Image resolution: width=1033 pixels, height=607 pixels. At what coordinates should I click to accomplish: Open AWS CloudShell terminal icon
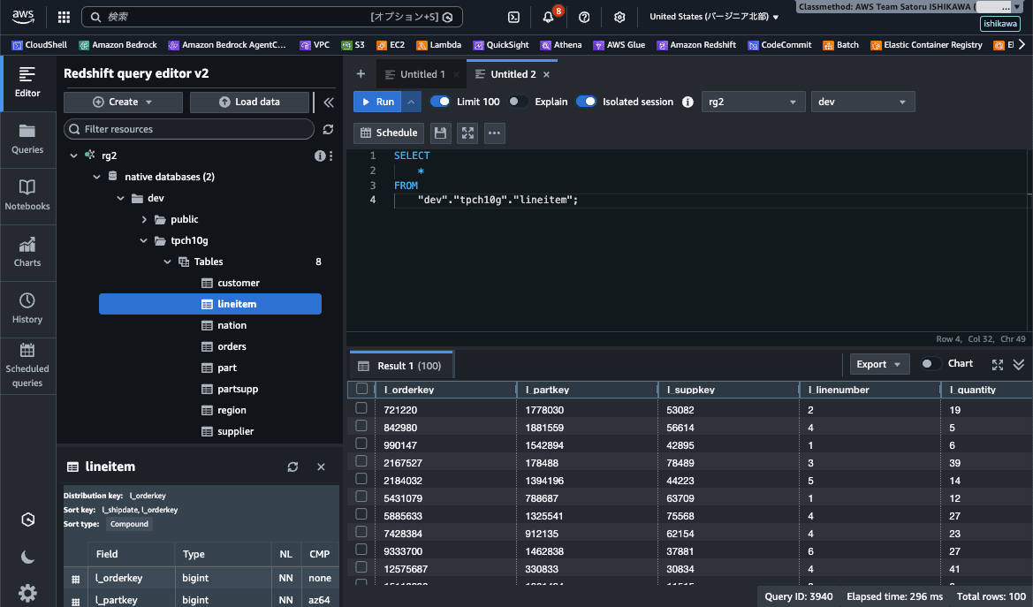[514, 17]
